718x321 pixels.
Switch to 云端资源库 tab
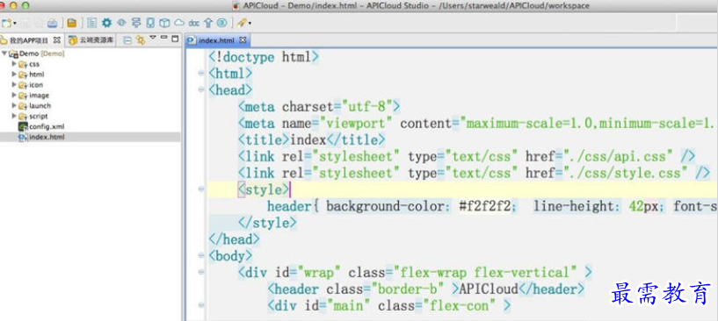91,40
